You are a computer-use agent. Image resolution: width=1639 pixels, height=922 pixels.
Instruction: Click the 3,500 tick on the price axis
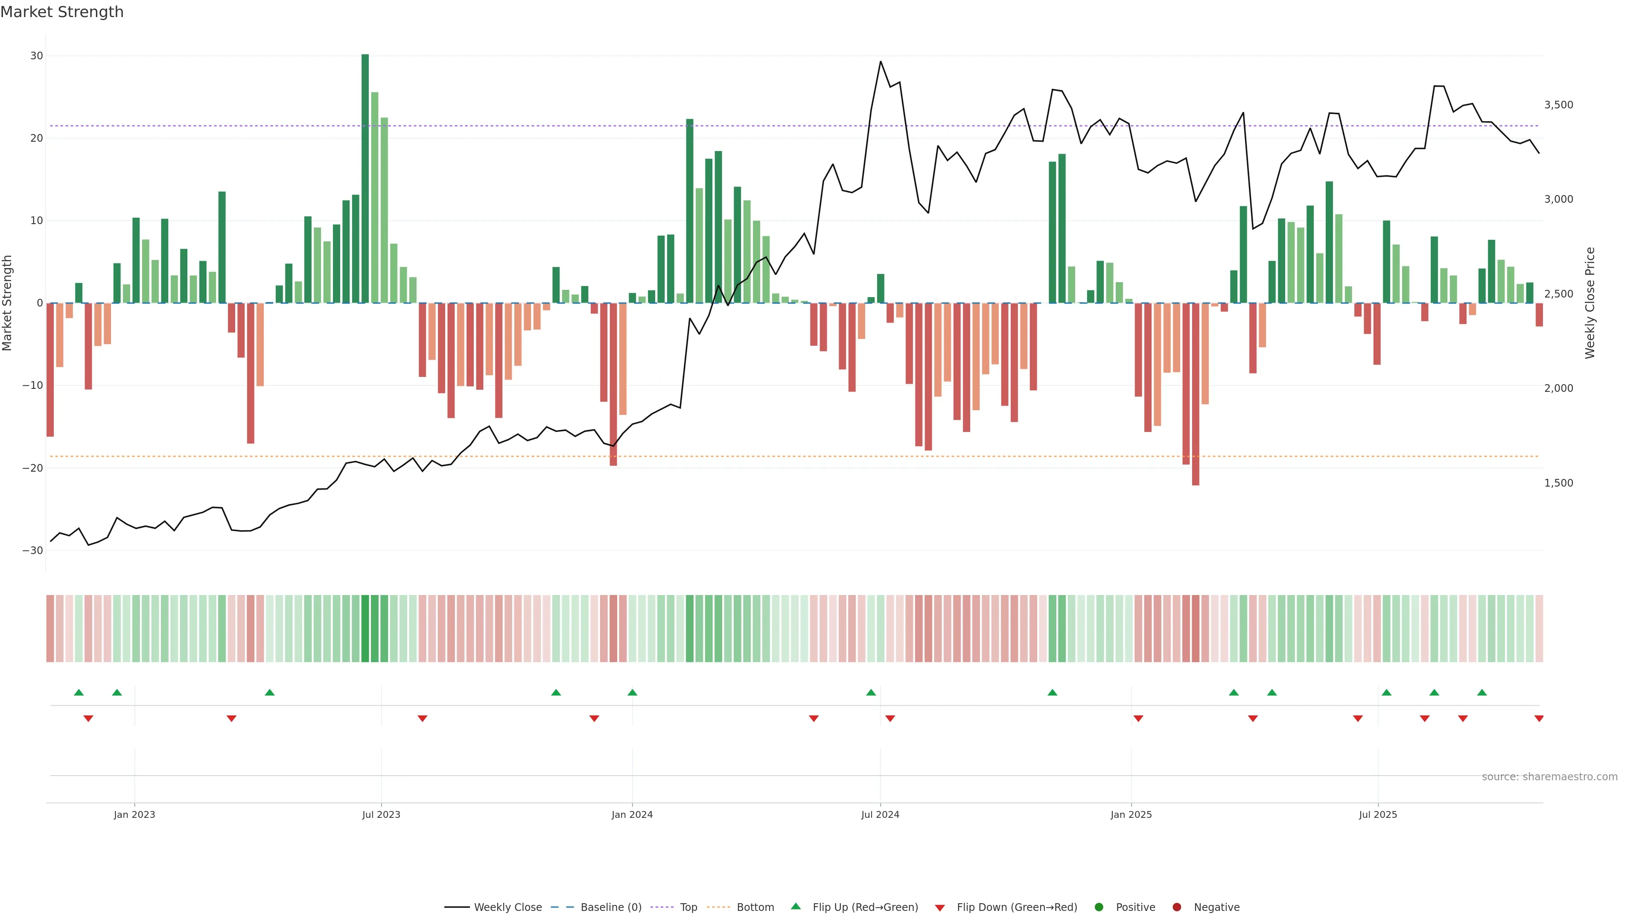1558,105
